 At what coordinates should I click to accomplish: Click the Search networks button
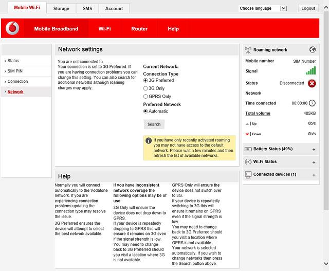(154, 124)
